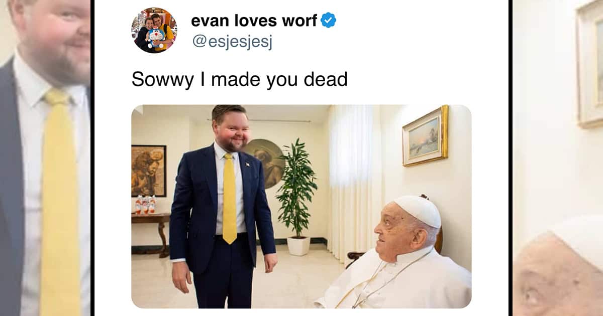Click the white skullcap on the seated man
Image resolution: width=603 pixels, height=316 pixels.
pyautogui.click(x=418, y=210)
